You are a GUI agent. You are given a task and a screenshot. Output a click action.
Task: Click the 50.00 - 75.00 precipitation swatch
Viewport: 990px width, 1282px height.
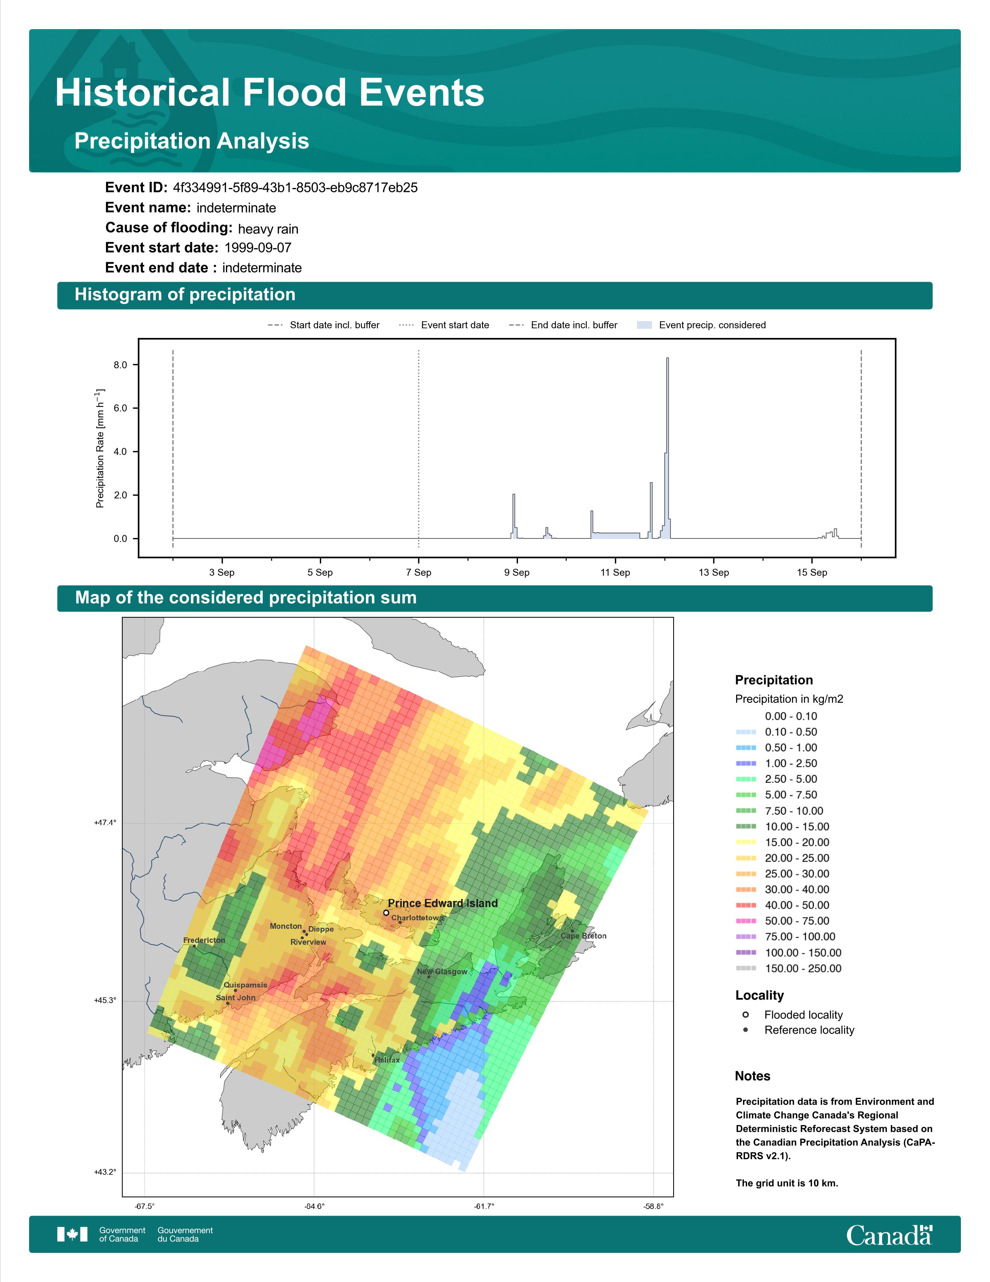[746, 921]
